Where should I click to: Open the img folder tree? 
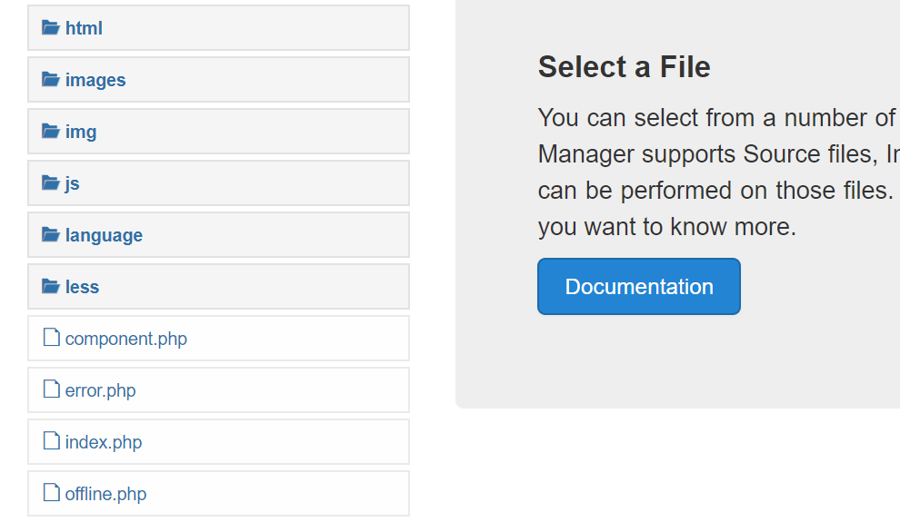coord(81,132)
